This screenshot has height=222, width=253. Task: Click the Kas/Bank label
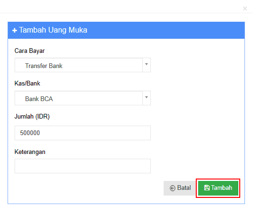click(x=27, y=83)
